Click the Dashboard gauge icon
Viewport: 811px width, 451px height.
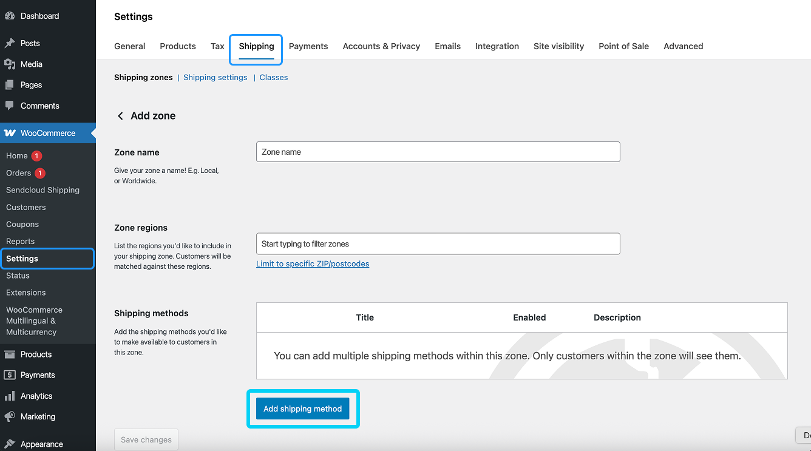tap(10, 16)
